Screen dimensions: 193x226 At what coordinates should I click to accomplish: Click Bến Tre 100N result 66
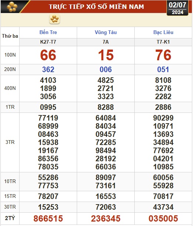[48, 55]
